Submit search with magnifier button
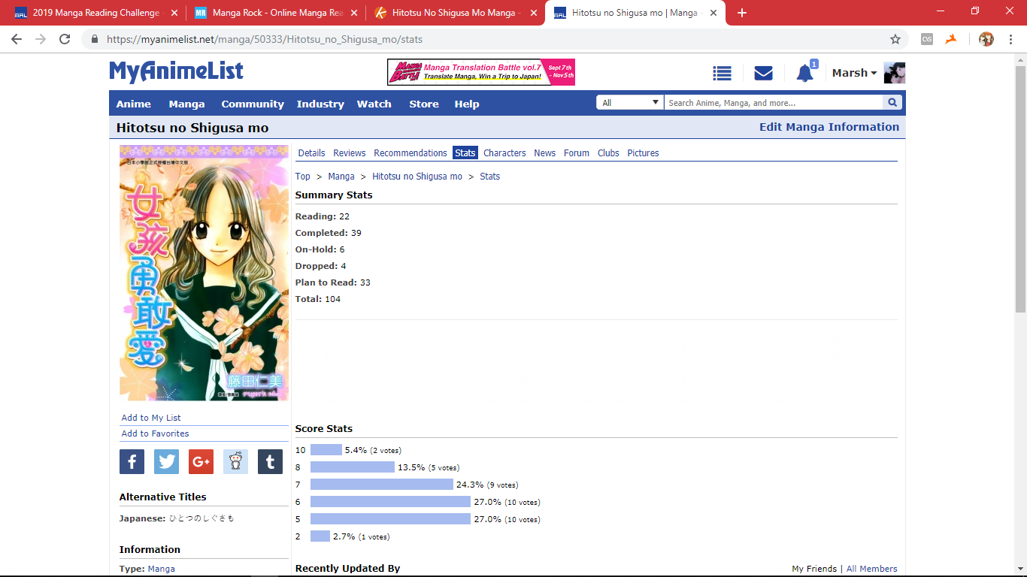The image size is (1027, 577). point(892,103)
